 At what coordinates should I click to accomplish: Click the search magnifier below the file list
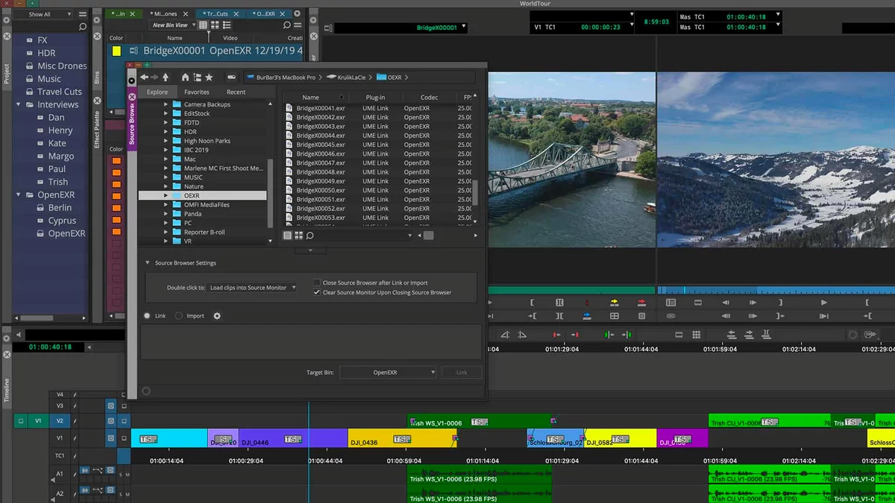point(310,235)
